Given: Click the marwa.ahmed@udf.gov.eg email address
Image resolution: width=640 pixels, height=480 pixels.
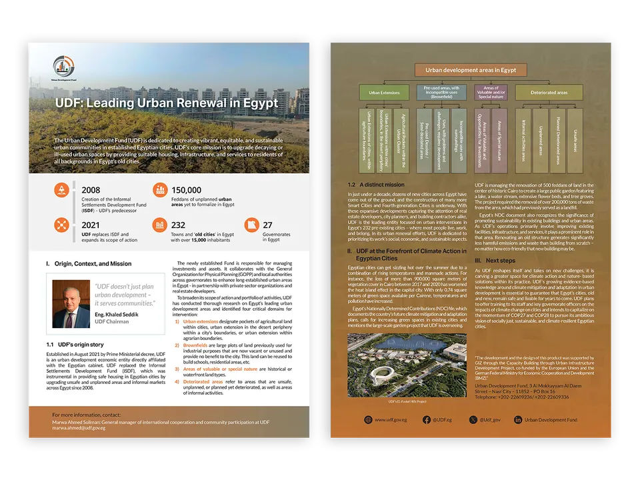Looking at the screenshot, I should coord(79,428).
